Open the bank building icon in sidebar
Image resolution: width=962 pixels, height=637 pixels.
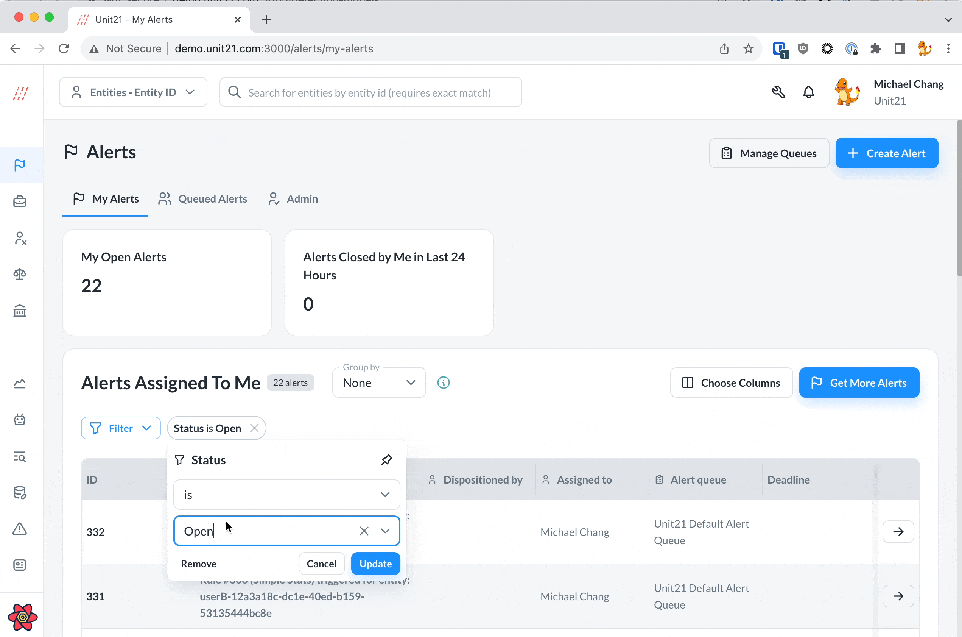coord(19,311)
